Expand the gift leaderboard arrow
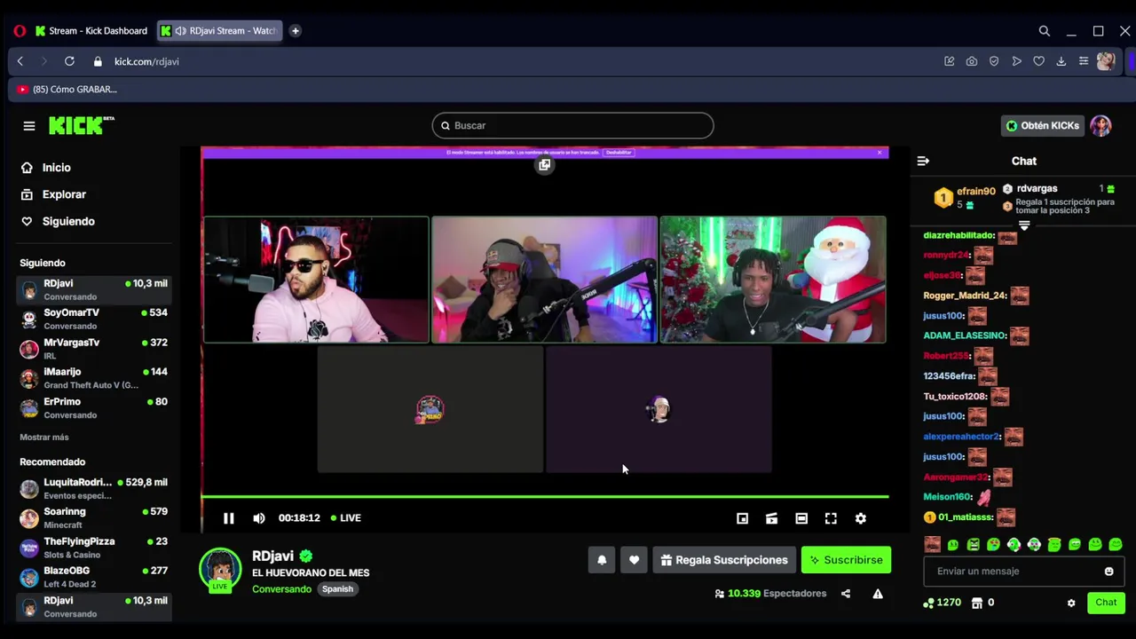This screenshot has height=639, width=1136. (1023, 226)
